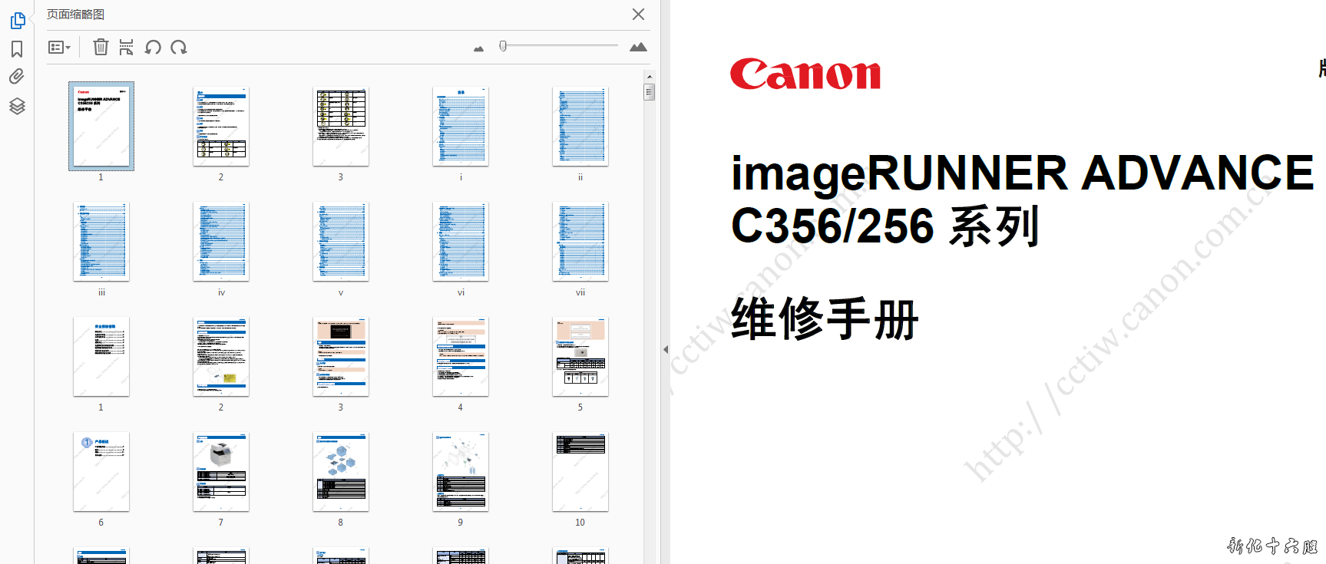
Task: Open the Bookmarks panel icon
Action: point(17,49)
